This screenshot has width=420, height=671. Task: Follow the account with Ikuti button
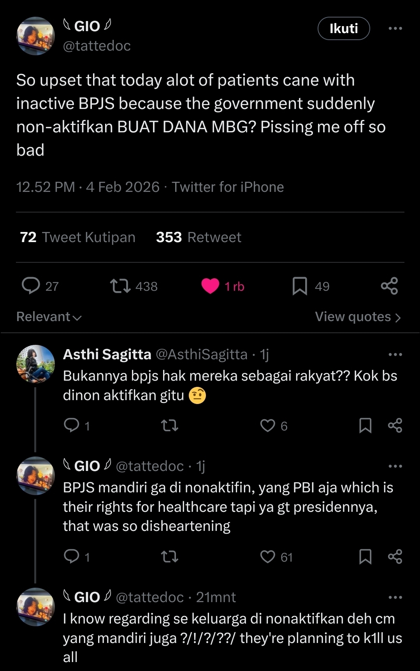click(344, 28)
